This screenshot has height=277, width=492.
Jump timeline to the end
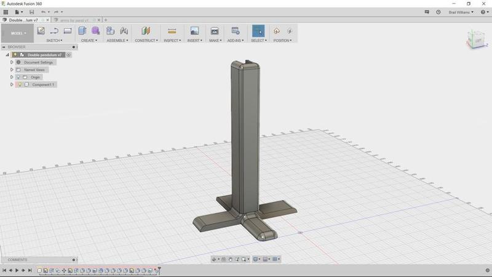coord(30,270)
